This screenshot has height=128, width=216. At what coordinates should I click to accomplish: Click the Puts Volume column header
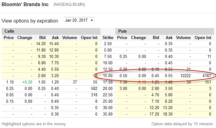183,38
